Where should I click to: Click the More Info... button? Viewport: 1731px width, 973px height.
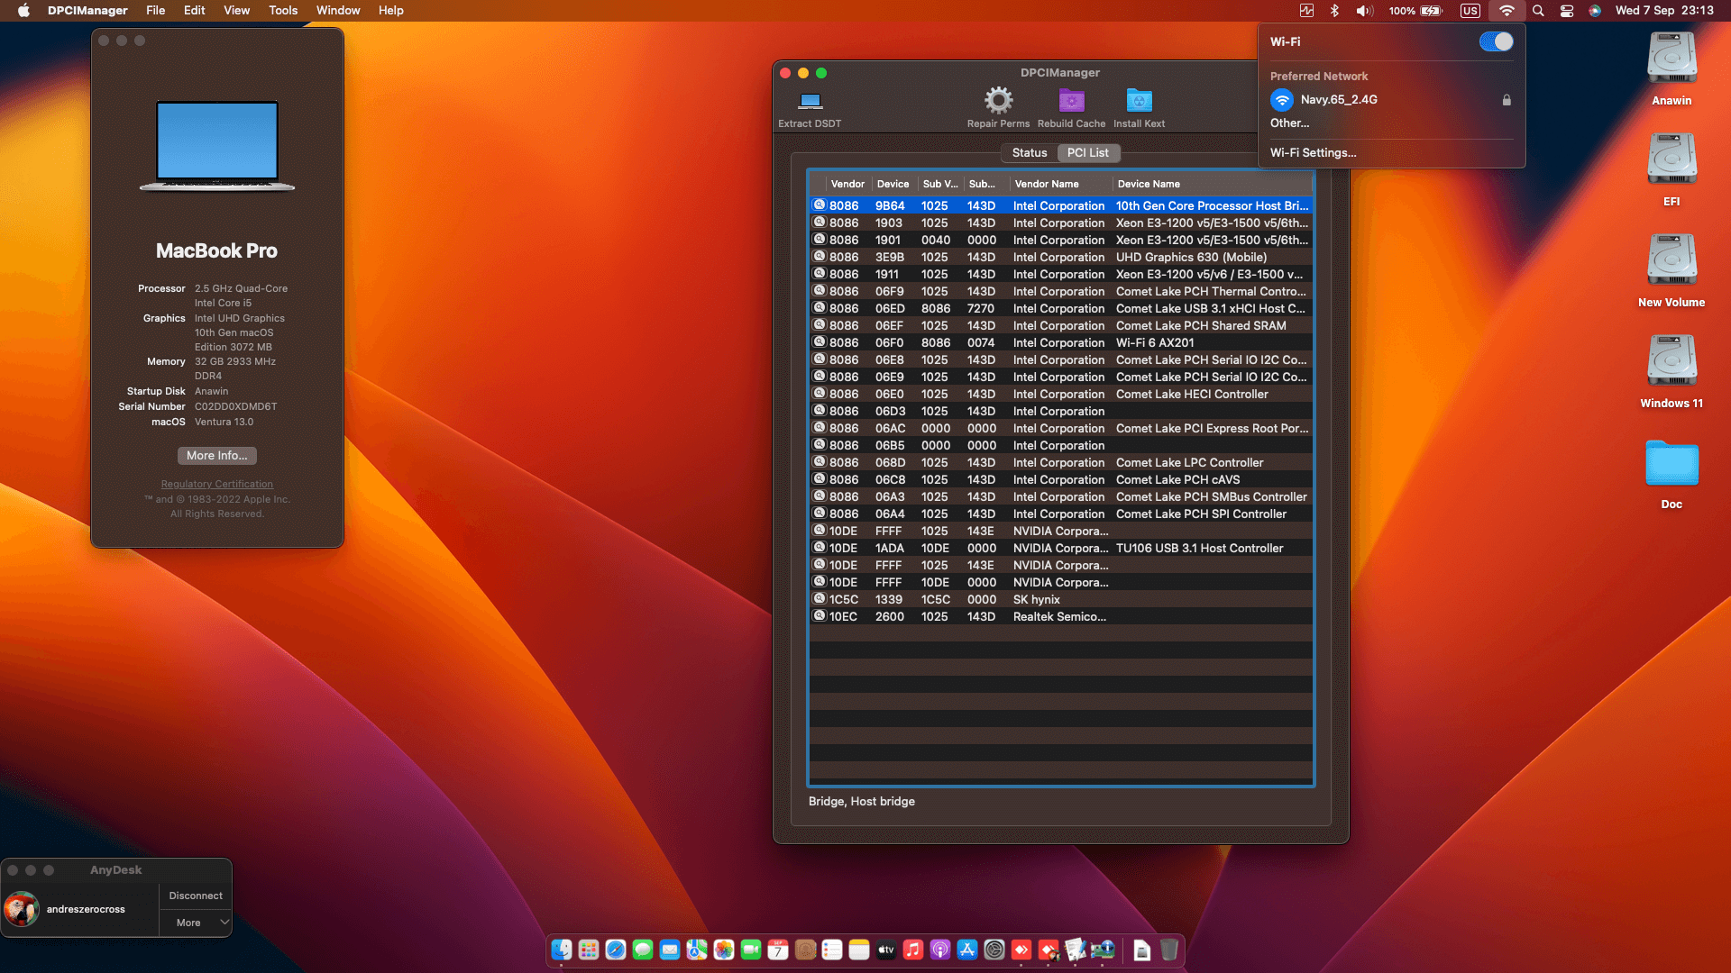click(217, 456)
